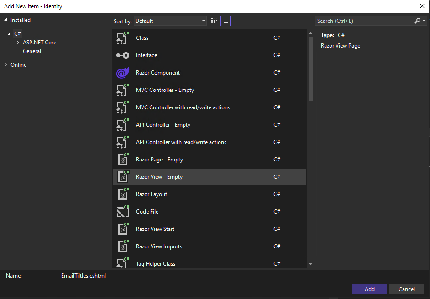The height and width of the screenshot is (299, 430).
Task: Click the Razor Page - Empty icon
Action: tap(123, 160)
